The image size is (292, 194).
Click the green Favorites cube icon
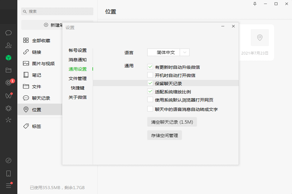point(8,58)
